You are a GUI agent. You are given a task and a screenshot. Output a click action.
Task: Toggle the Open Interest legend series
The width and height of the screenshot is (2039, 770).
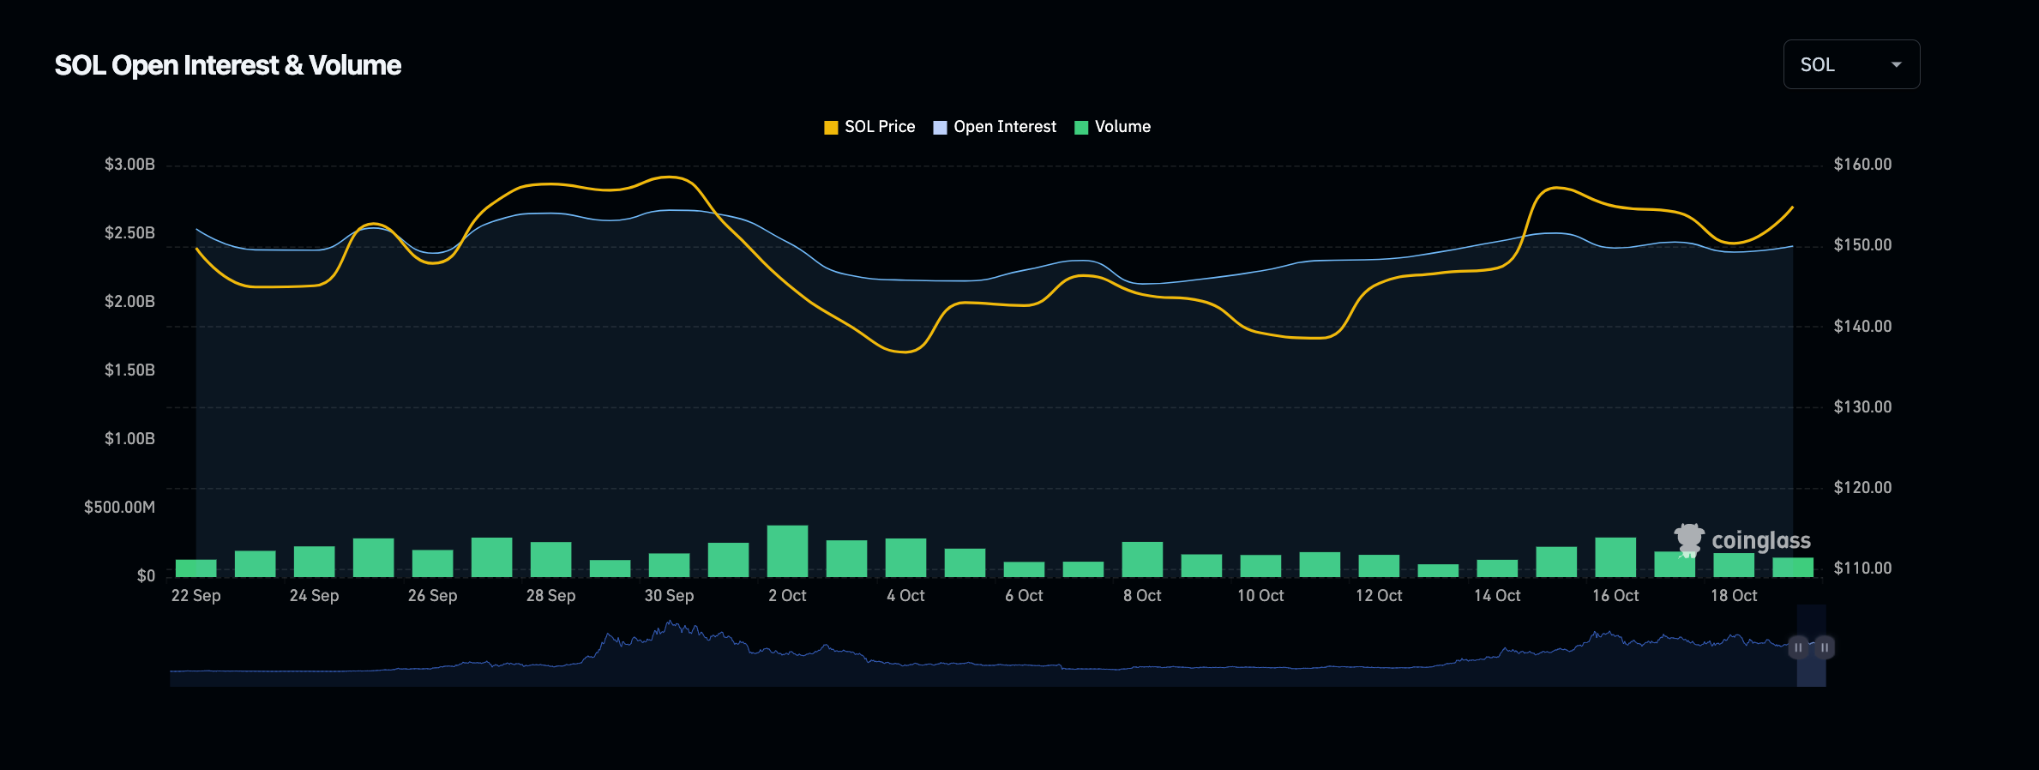[995, 127]
